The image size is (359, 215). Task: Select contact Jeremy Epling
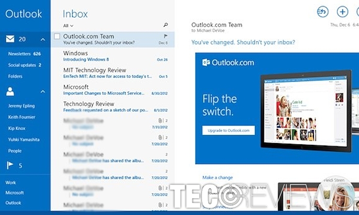22,106
